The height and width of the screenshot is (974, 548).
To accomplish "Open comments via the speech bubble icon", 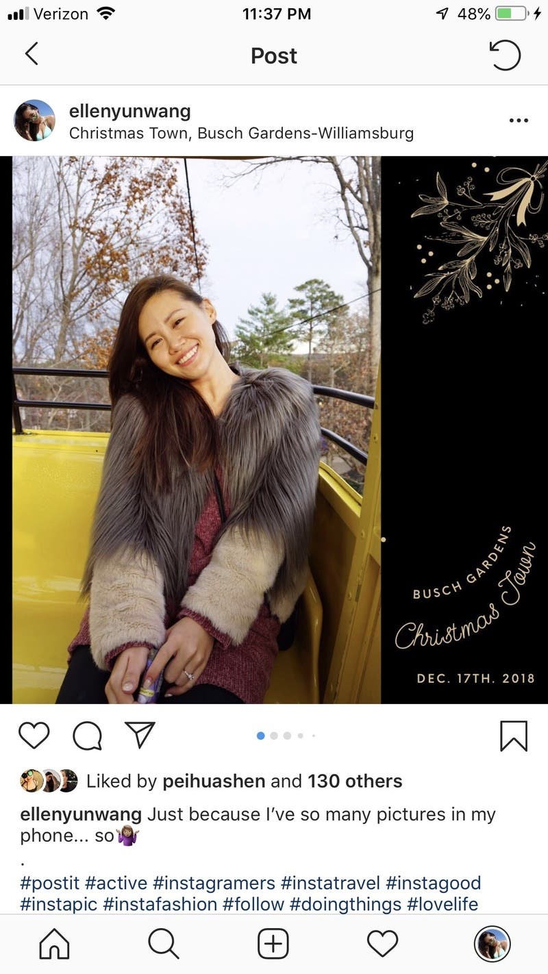I will pyautogui.click(x=87, y=736).
